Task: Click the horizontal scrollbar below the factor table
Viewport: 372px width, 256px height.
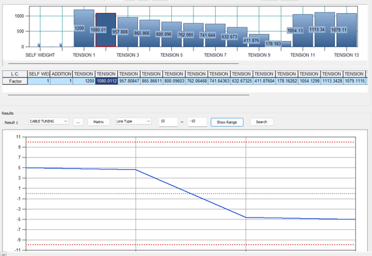Action: 128,95
